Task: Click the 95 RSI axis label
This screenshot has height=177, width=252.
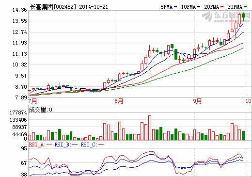Action: 24,148
